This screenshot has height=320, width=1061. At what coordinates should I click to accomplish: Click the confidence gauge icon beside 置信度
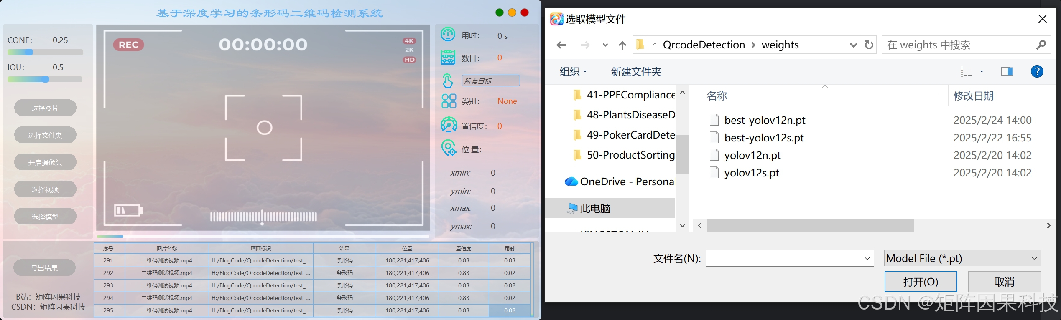tap(449, 125)
